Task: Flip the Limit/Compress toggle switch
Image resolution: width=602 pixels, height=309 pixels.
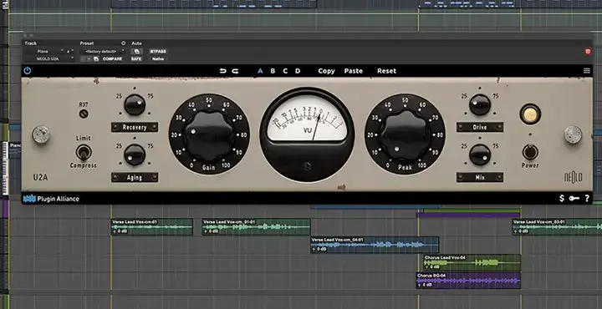Action: pyautogui.click(x=82, y=152)
